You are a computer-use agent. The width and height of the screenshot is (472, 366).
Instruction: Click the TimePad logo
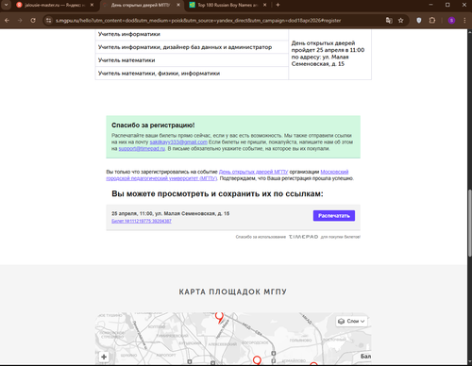303,237
